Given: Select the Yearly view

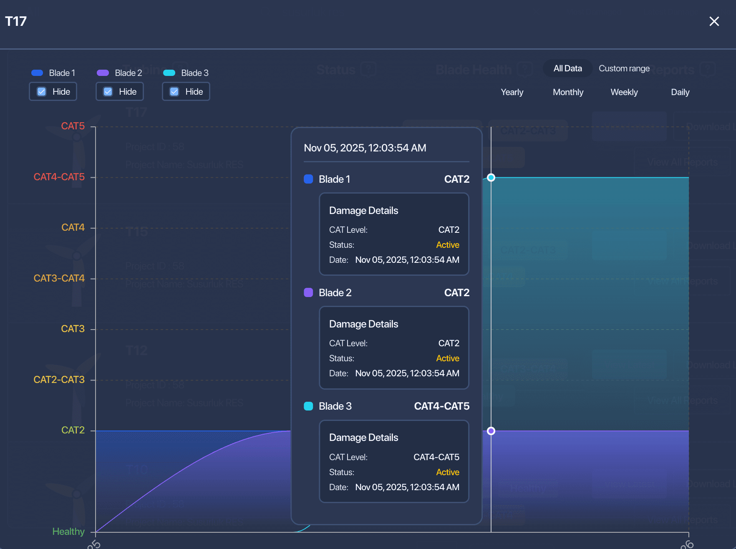Looking at the screenshot, I should [512, 92].
